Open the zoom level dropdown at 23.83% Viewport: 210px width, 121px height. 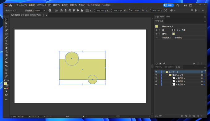19,117
